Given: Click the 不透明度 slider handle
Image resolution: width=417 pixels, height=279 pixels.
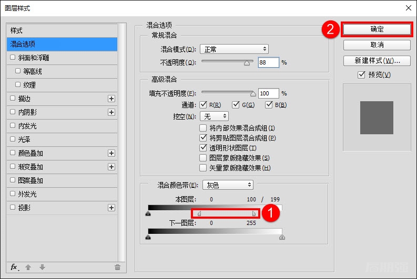Looking at the screenshot, I should tap(247, 63).
